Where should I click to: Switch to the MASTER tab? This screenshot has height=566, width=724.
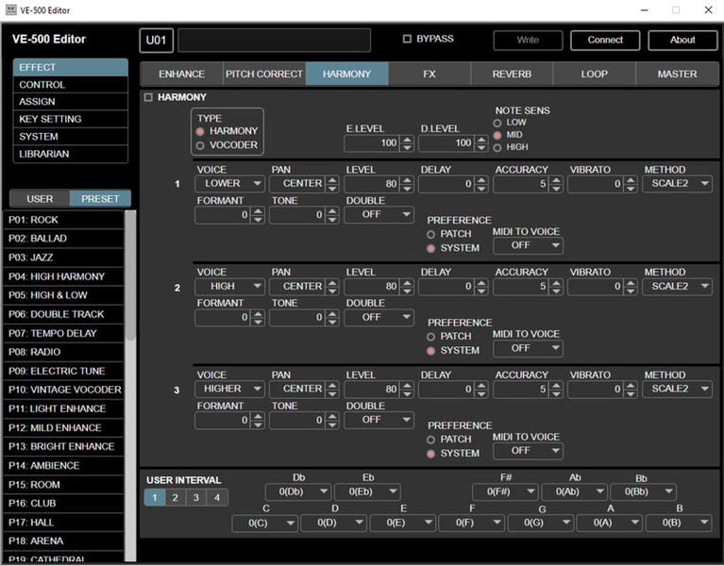tap(677, 74)
